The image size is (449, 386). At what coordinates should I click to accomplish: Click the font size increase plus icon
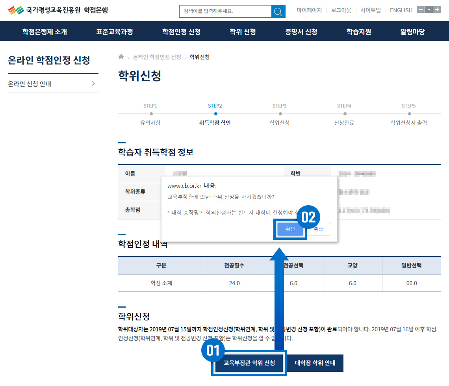(x=437, y=10)
